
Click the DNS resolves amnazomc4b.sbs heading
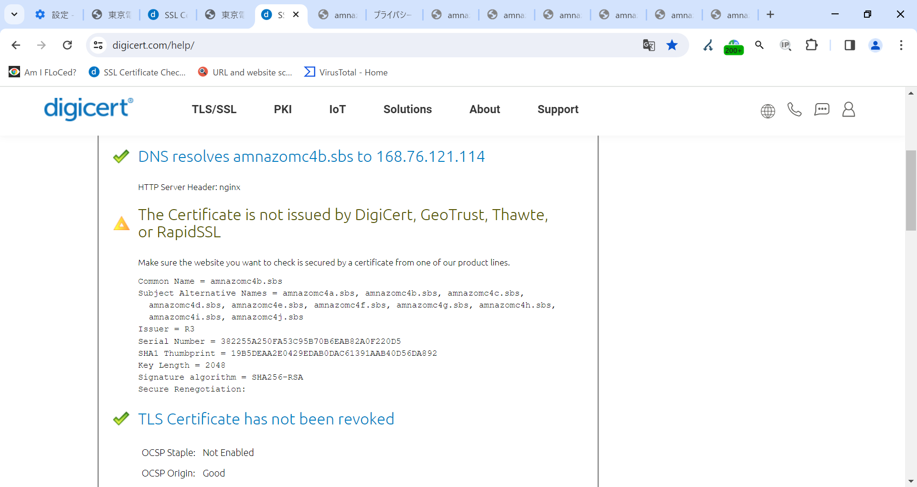click(311, 157)
